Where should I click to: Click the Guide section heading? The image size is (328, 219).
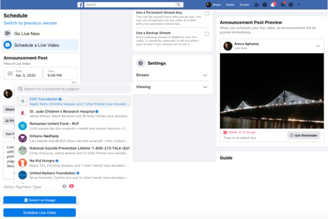point(226,158)
